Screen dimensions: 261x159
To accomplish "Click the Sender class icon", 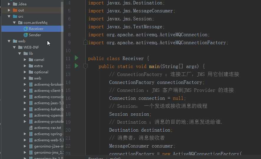I will click(x=26, y=35).
